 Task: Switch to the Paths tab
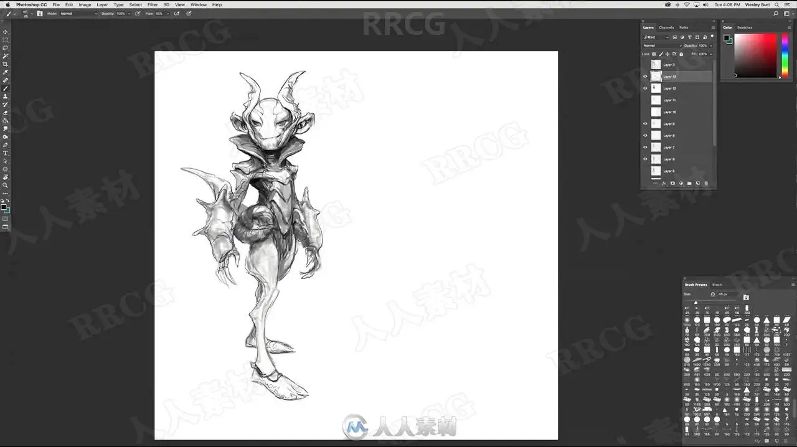(x=684, y=27)
